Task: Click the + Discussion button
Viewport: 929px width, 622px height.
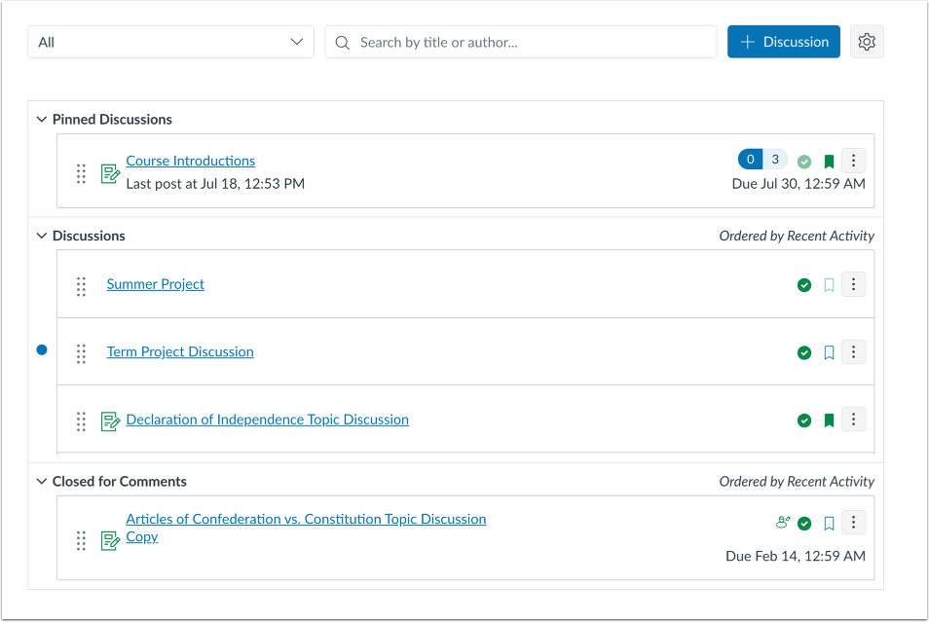Action: coord(783,42)
